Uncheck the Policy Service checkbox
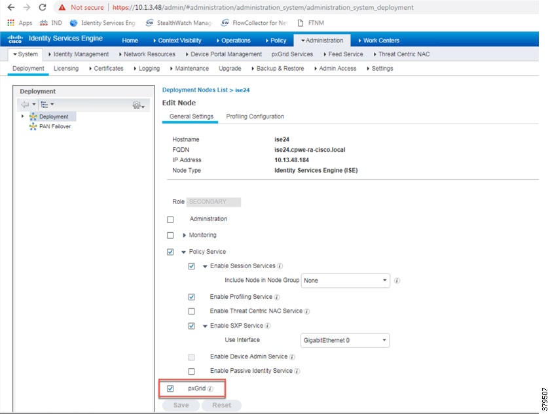 [170, 252]
